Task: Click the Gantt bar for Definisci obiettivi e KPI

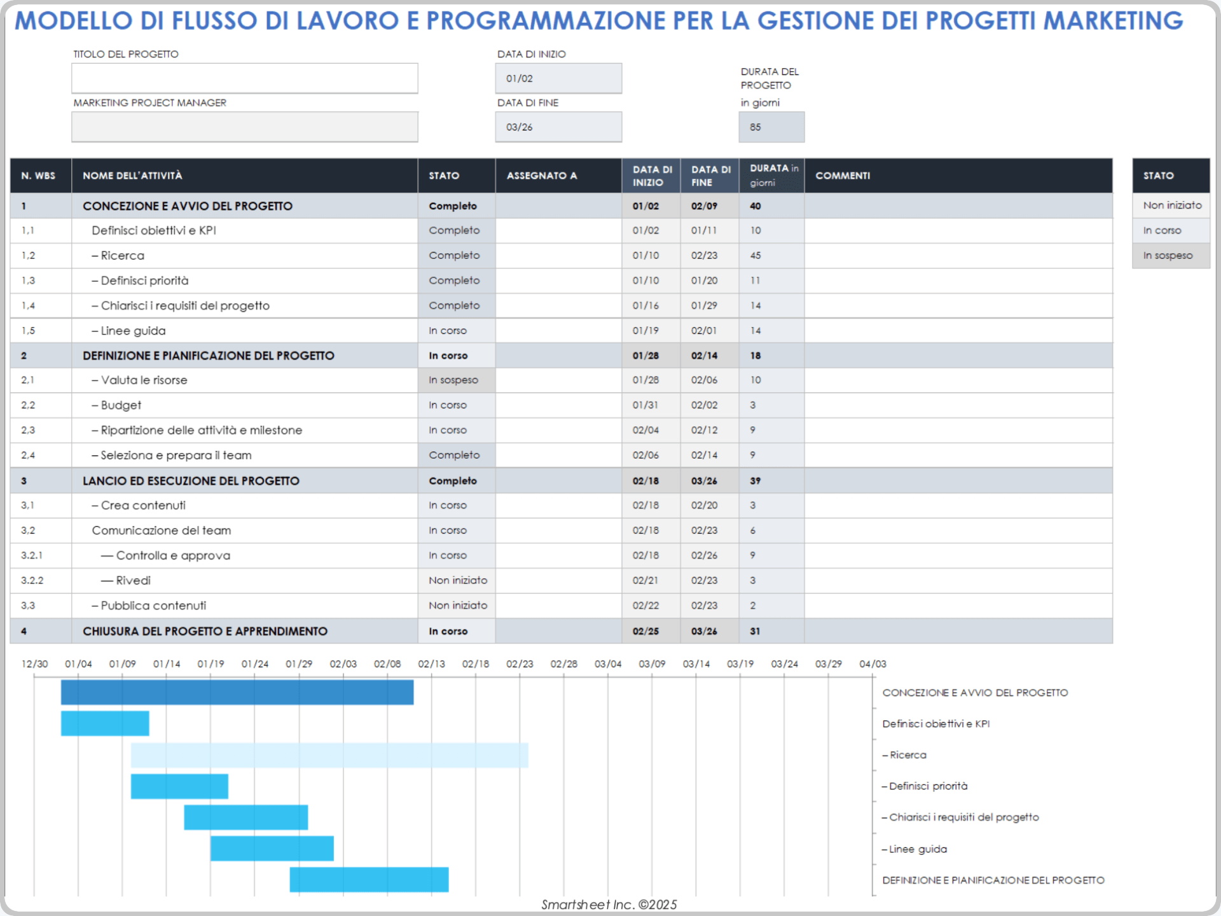Action: tap(105, 723)
